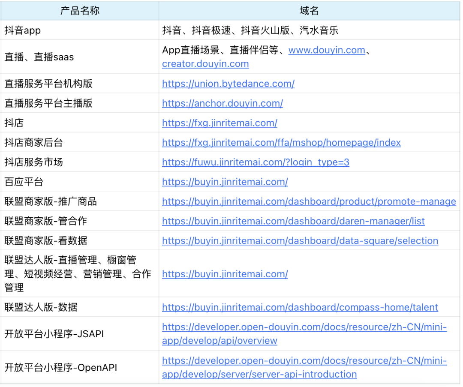
Task: Open the compass-home/talent dashboard link
Action: [300, 307]
